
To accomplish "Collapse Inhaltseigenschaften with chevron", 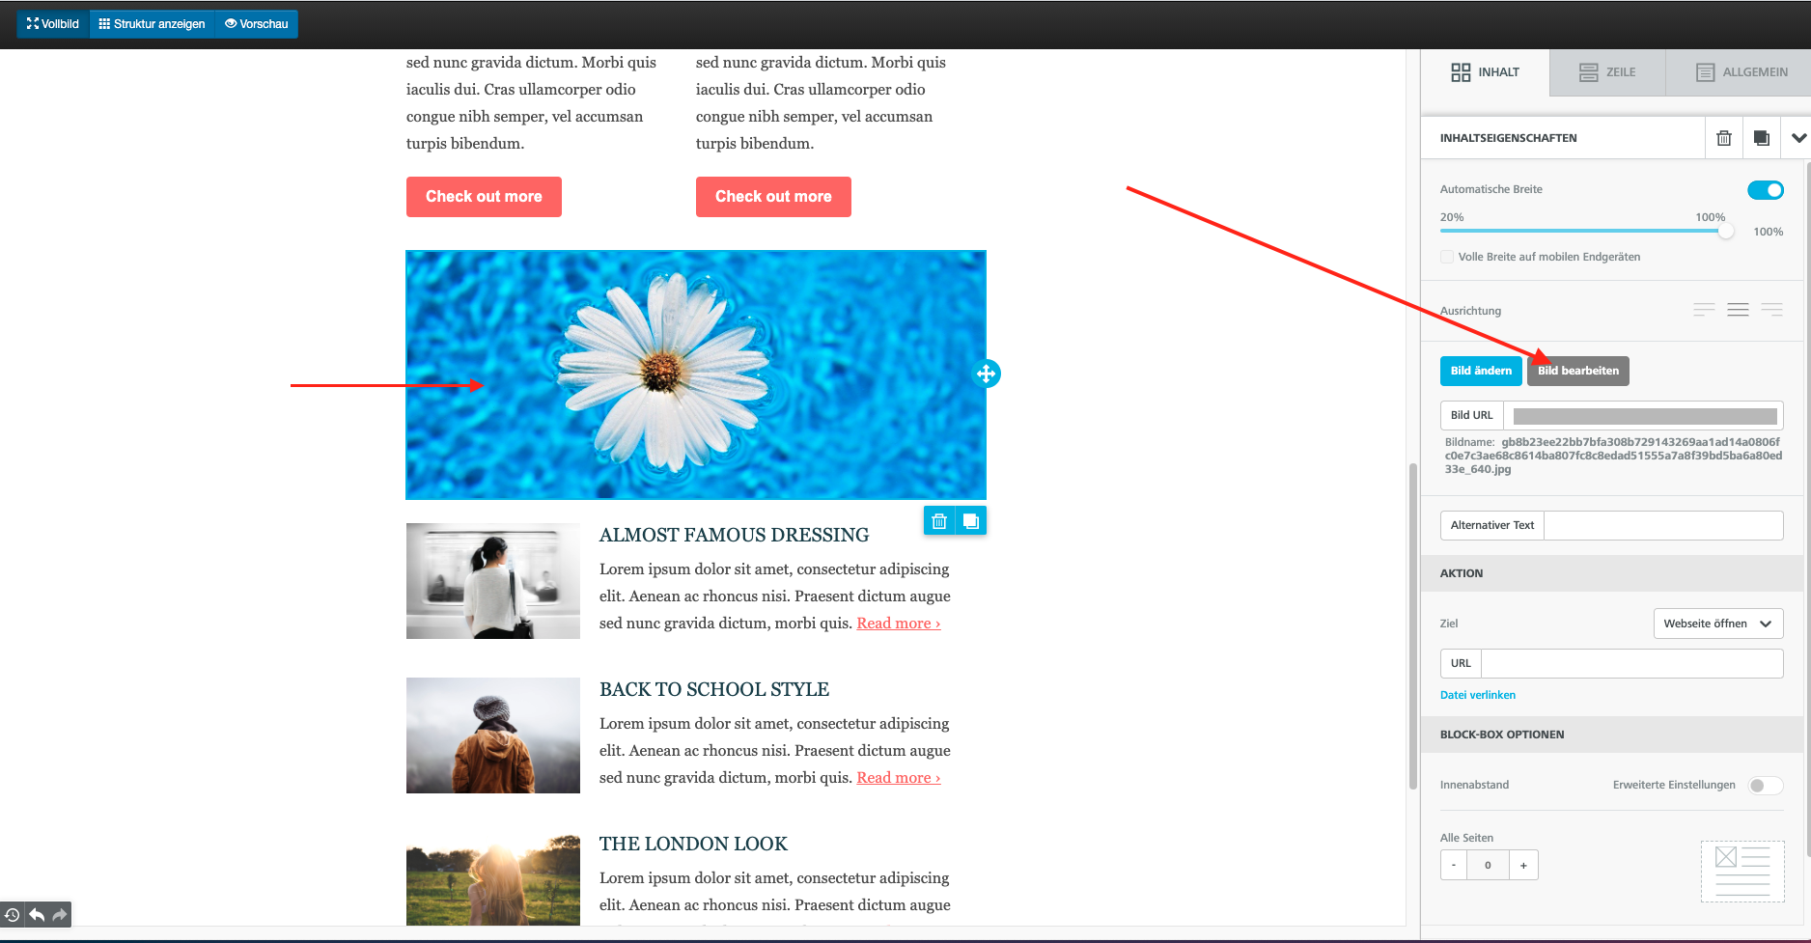I will pyautogui.click(x=1798, y=138).
